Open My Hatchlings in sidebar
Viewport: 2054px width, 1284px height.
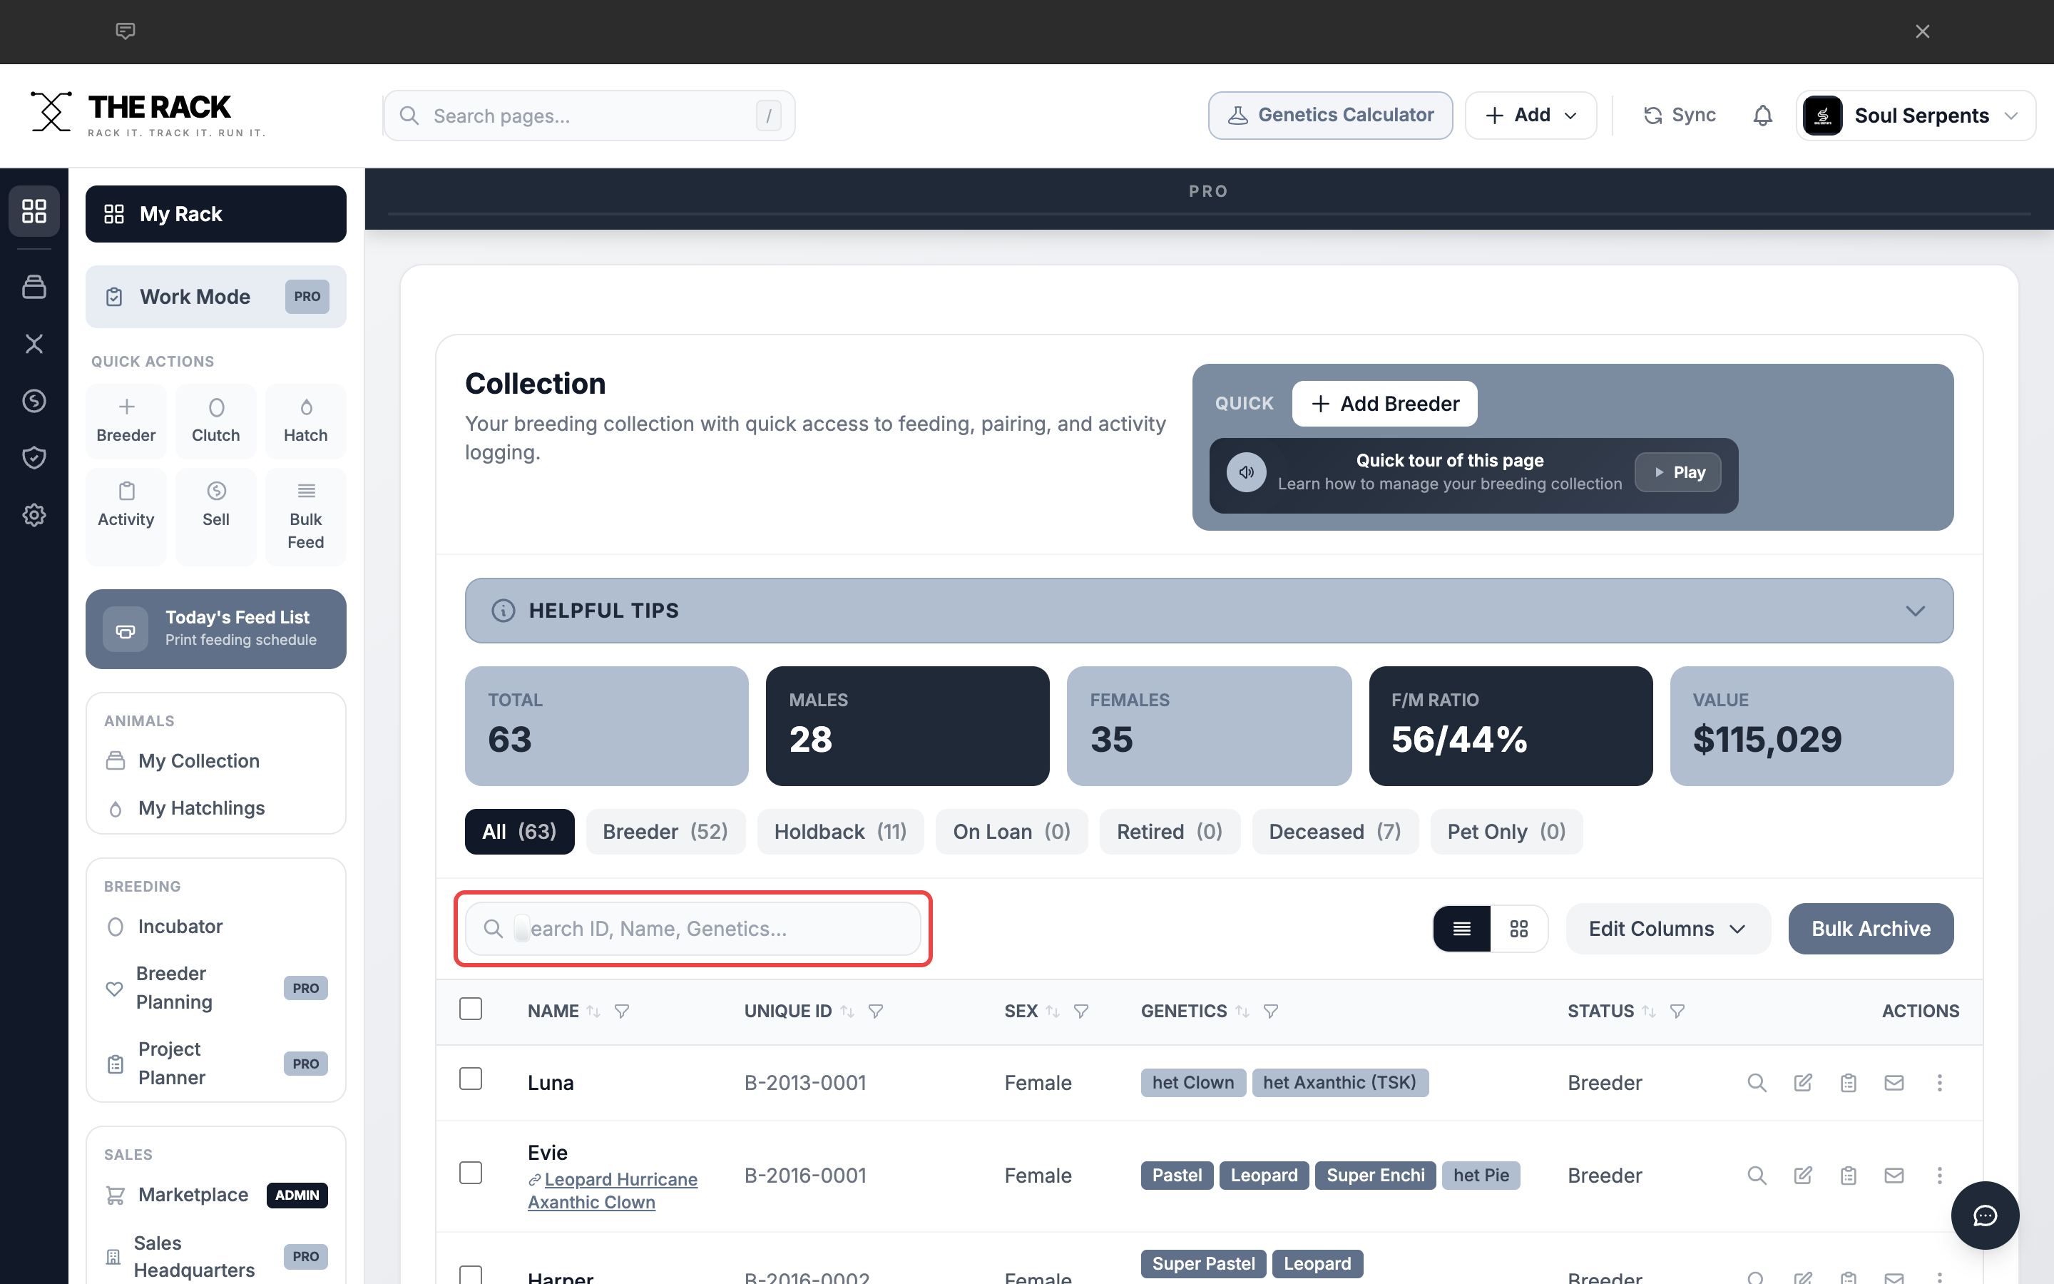point(215,807)
